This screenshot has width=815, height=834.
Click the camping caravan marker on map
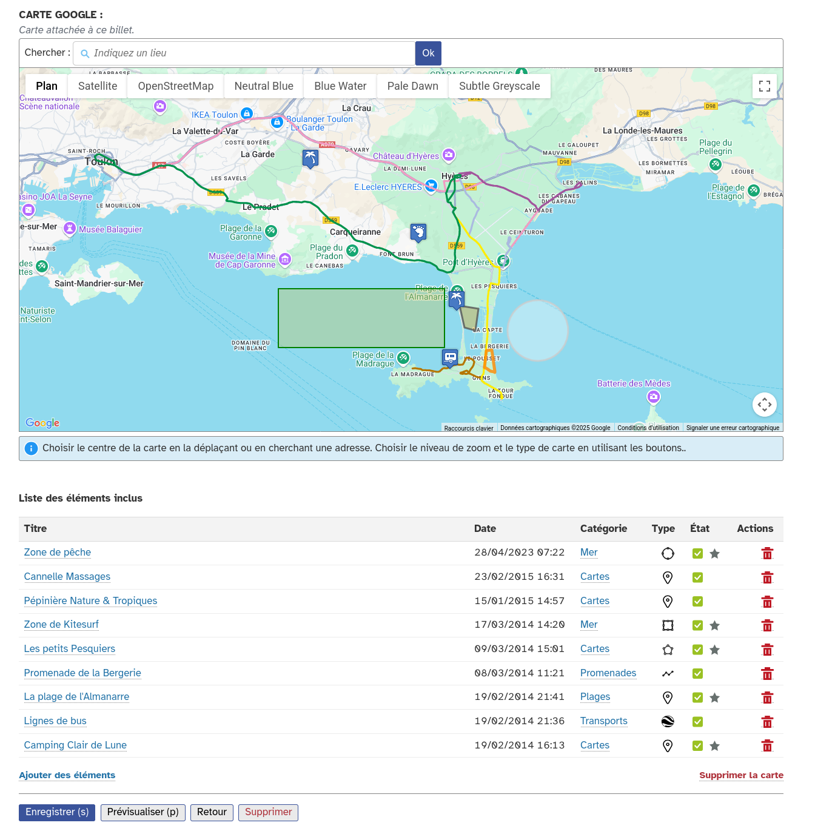coord(450,358)
